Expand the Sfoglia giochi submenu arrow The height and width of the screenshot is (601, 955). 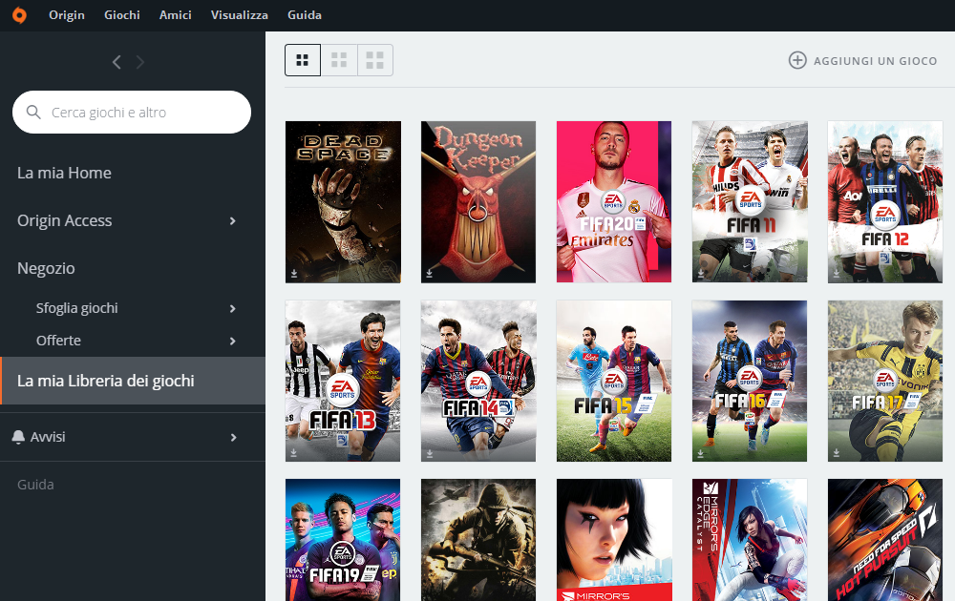pos(232,309)
